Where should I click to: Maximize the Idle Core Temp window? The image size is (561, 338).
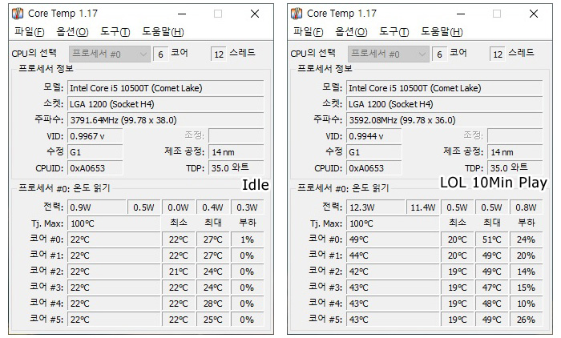(218, 14)
